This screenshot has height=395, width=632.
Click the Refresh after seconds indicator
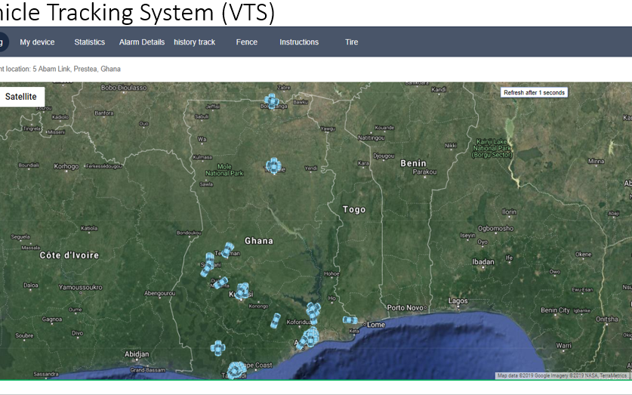coord(534,93)
